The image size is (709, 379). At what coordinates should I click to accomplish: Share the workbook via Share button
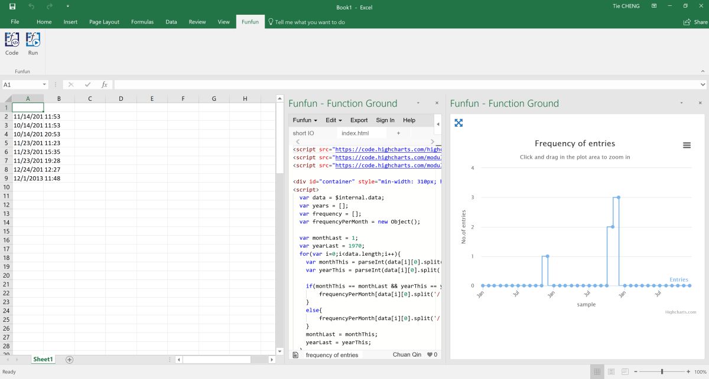point(695,22)
